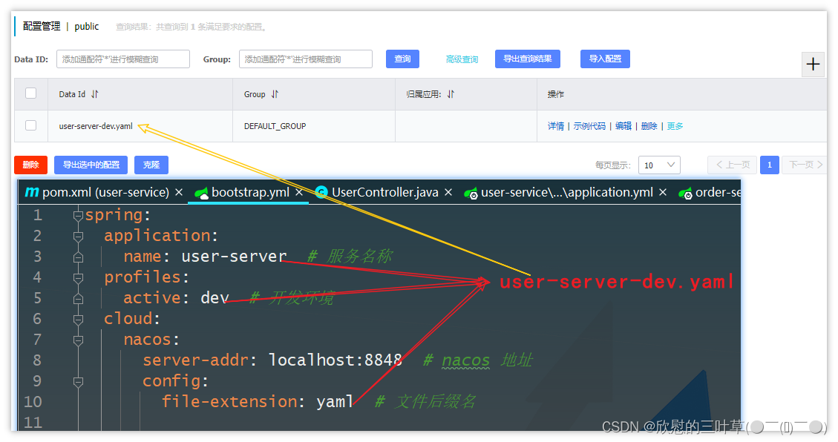Click class icon on UserController.java tab
The height and width of the screenshot is (442, 838).
(321, 192)
